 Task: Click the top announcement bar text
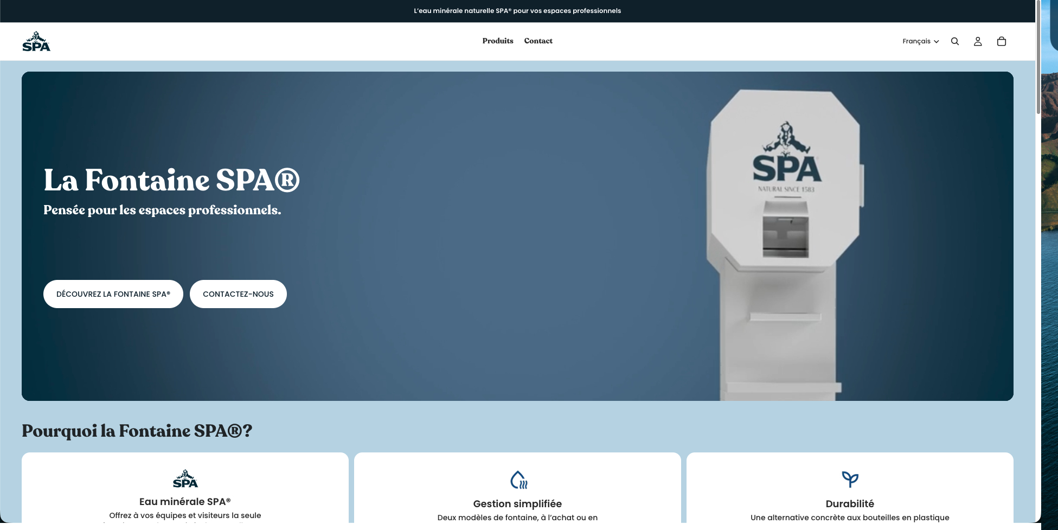point(517,11)
